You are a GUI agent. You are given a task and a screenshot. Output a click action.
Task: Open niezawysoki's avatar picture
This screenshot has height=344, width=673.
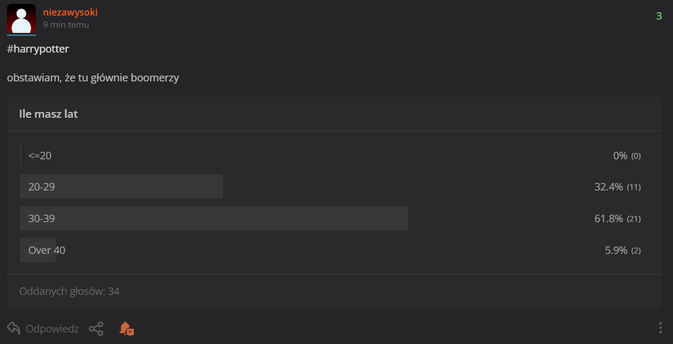(21, 19)
